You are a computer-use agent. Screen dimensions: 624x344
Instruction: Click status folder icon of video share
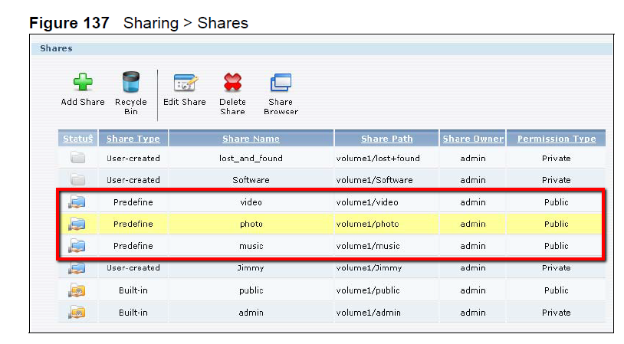77,202
